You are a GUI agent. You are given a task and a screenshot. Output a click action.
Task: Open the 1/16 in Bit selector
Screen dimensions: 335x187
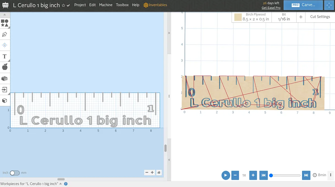284,17
